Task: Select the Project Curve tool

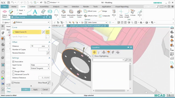Action: tap(64, 14)
